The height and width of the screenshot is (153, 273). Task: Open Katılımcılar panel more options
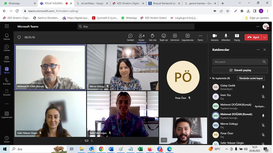click(x=258, y=50)
